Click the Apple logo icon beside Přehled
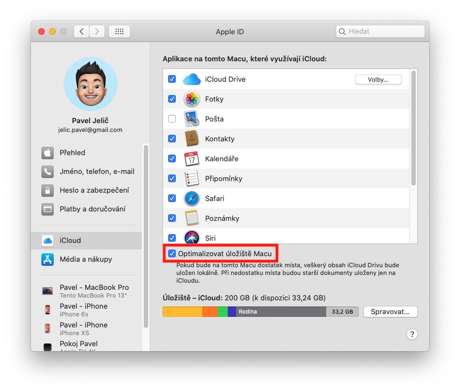 pos(48,152)
